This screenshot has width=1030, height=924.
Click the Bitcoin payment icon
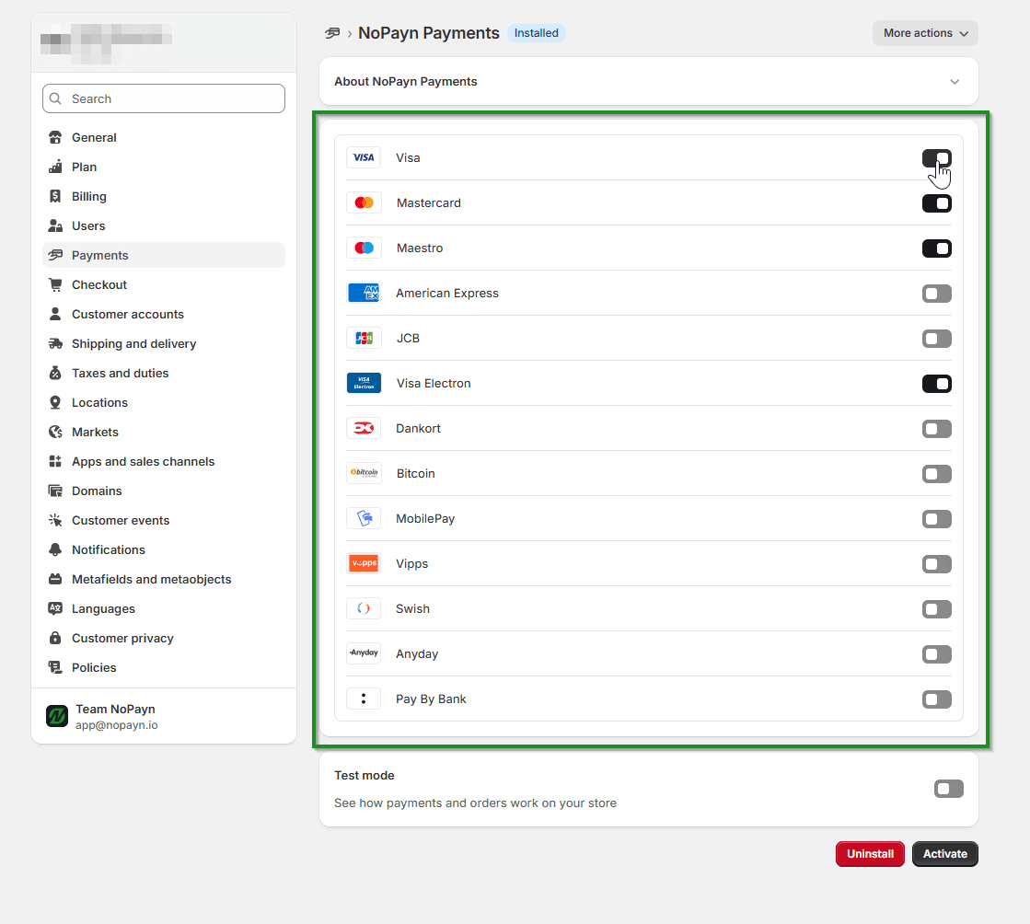coord(364,473)
